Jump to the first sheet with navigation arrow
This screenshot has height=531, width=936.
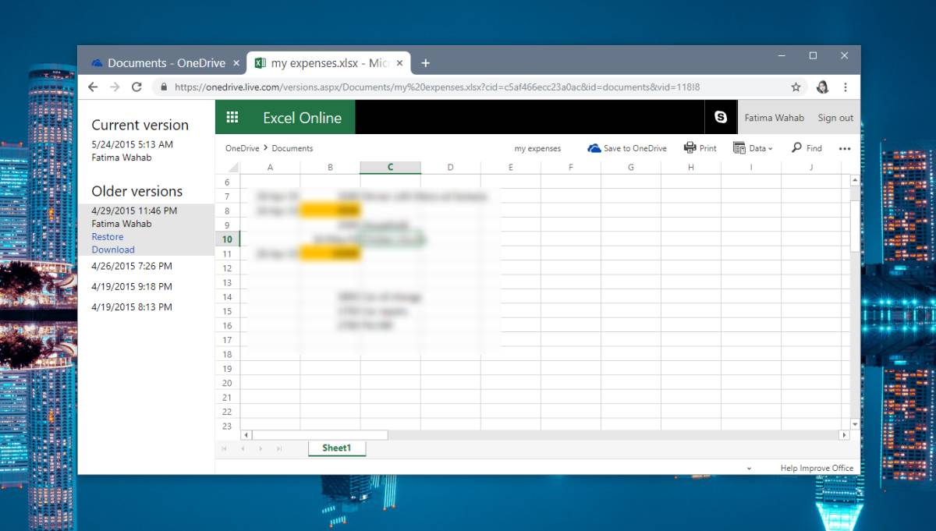pyautogui.click(x=224, y=448)
